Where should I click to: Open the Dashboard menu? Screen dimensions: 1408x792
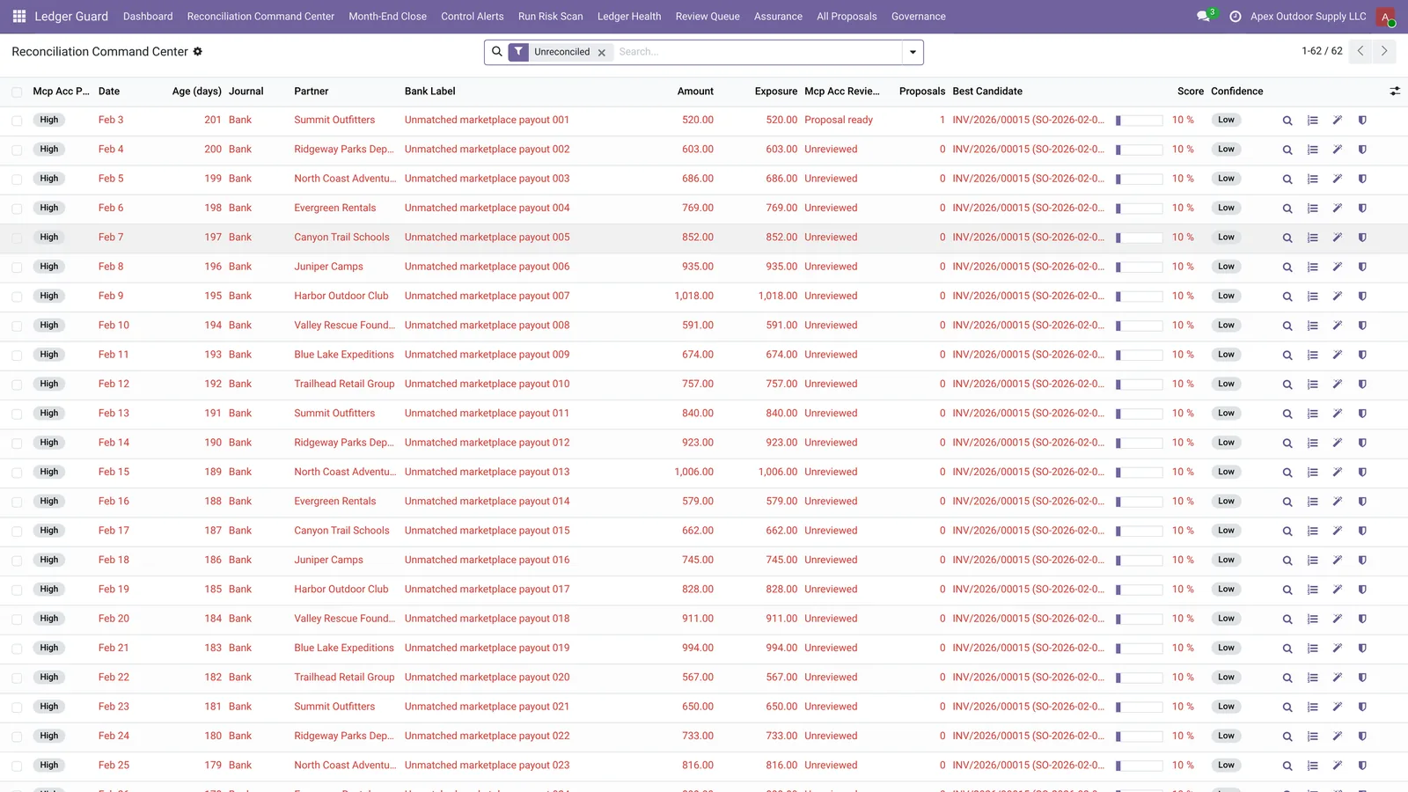click(x=148, y=17)
